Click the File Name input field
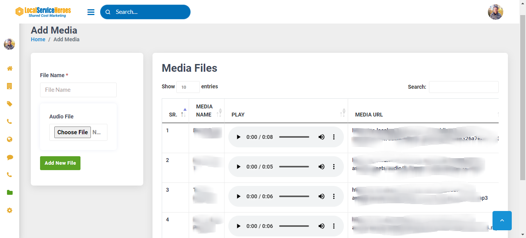 [x=78, y=90]
